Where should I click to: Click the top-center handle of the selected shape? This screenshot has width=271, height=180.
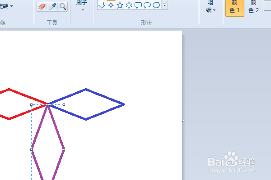coord(48,104)
